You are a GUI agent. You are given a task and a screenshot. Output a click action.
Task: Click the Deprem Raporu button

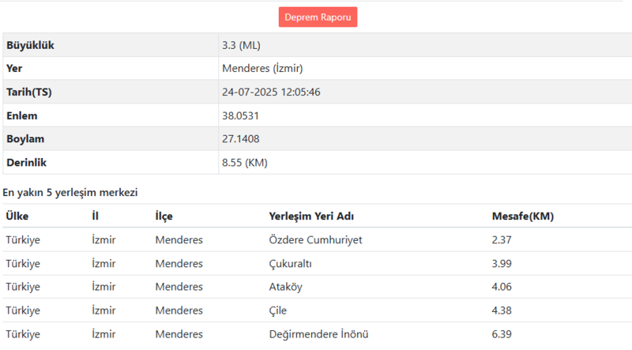tap(318, 17)
